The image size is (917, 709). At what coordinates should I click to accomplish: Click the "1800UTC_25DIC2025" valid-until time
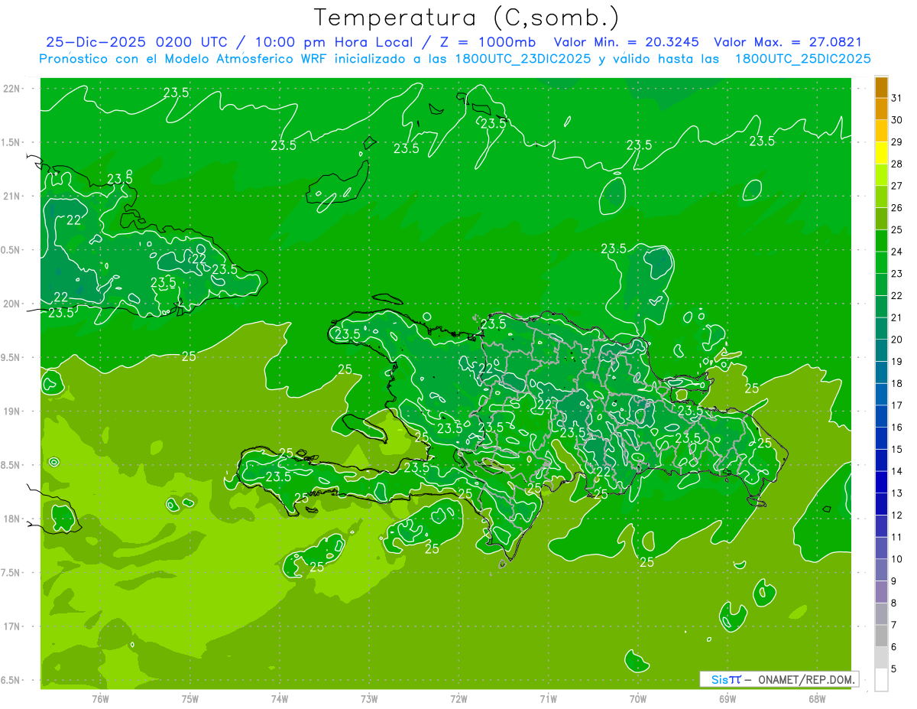click(x=802, y=59)
